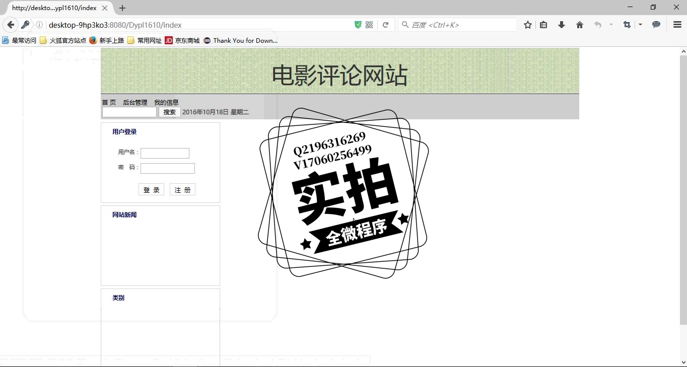Image resolution: width=687 pixels, height=367 pixels.
Task: Click the 电影评论网站 header title
Action: [x=339, y=76]
